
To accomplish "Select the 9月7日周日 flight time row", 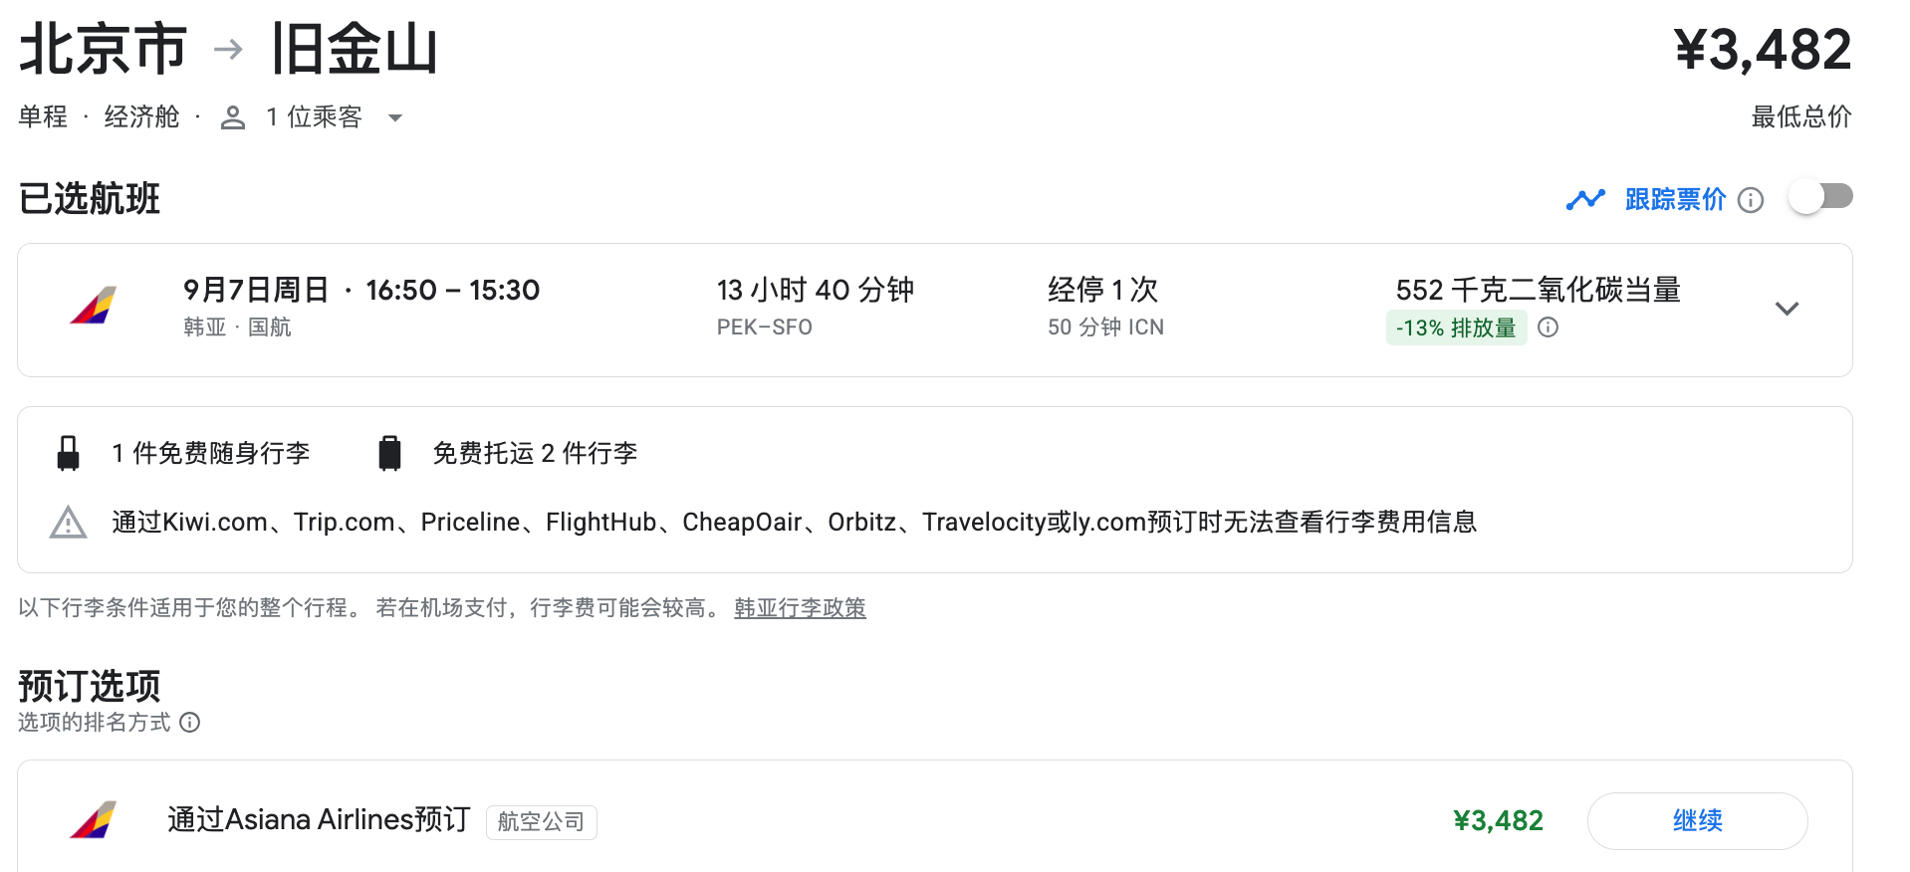I will [x=361, y=291].
